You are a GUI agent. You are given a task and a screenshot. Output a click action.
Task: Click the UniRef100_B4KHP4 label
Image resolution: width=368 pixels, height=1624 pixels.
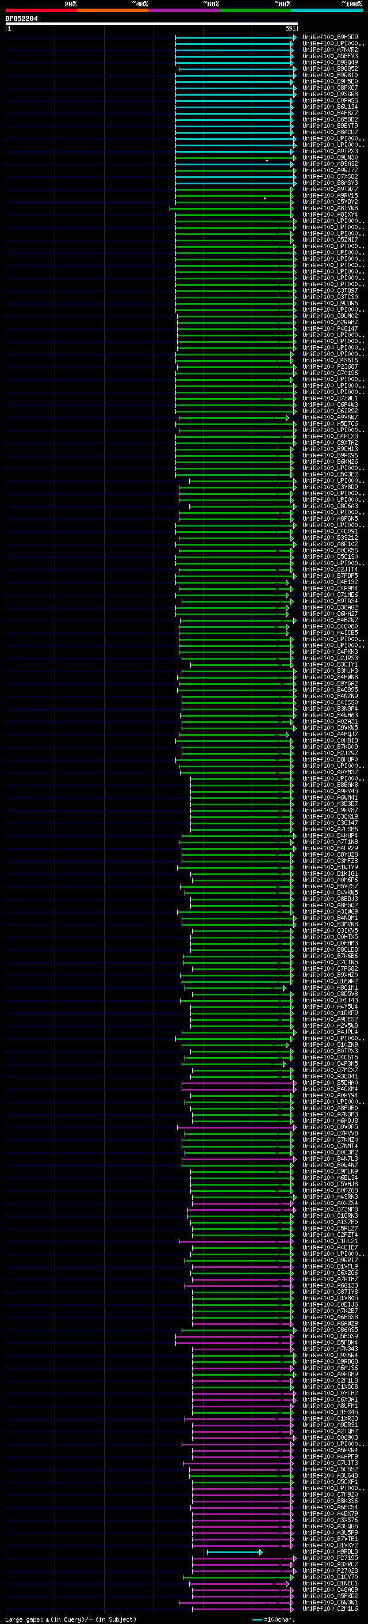(330, 835)
